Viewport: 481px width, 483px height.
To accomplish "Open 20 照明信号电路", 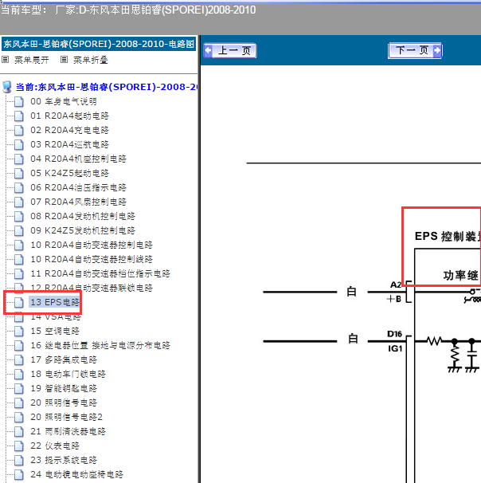I will (x=64, y=402).
